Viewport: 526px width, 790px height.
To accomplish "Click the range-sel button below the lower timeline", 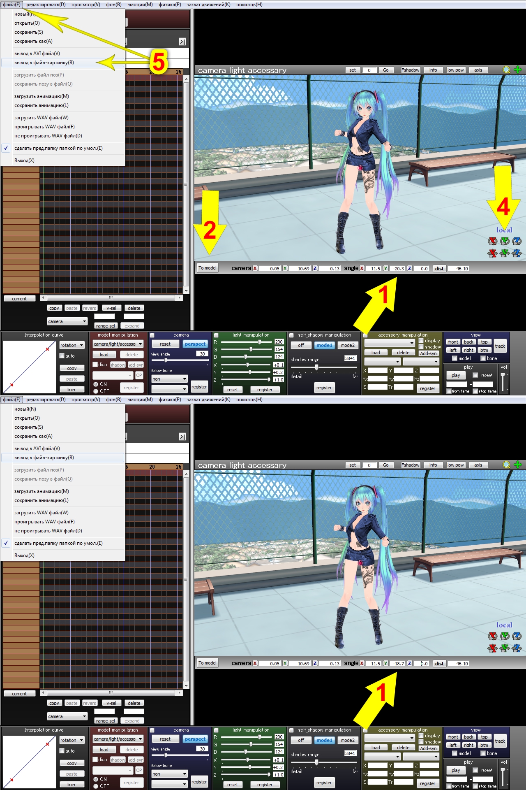I will coord(106,721).
